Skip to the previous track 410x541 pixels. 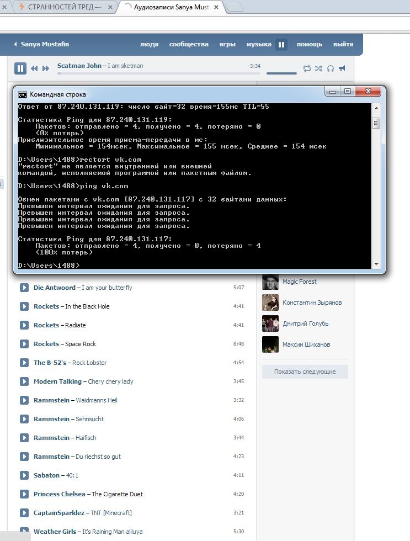click(34, 68)
